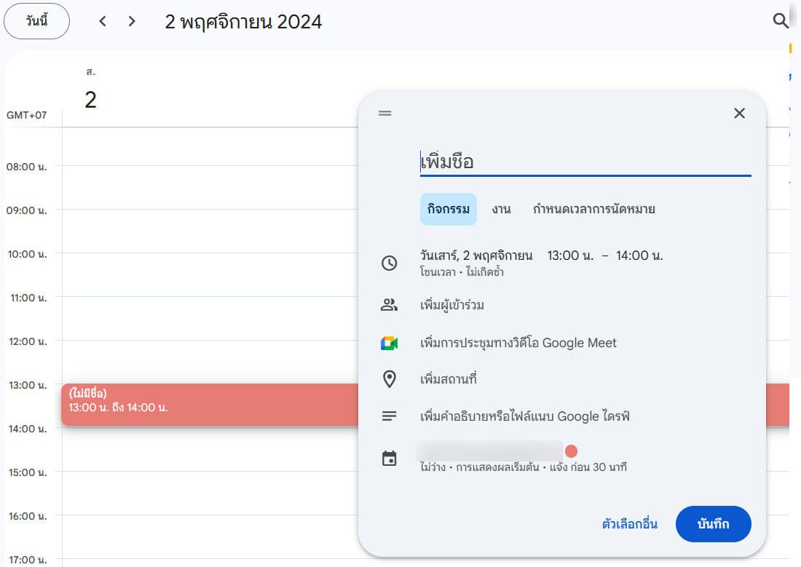This screenshot has height=567, width=801.
Task: Select กำหนดเวลาการนัดหมาย appointment schedule tab
Action: click(x=593, y=210)
